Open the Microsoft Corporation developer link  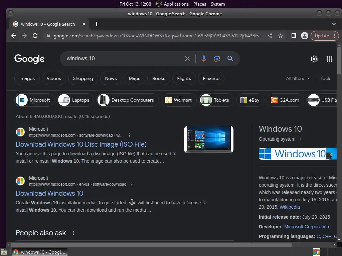(307, 227)
